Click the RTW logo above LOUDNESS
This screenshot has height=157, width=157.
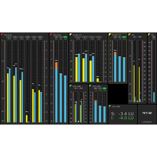[x=147, y=113]
